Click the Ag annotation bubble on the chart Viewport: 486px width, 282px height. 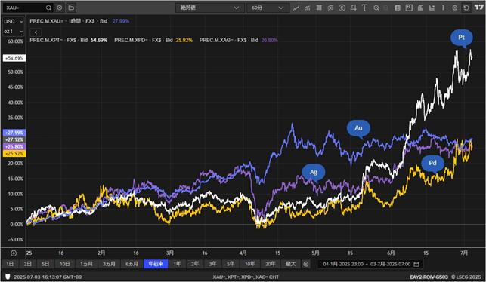pyautogui.click(x=314, y=172)
